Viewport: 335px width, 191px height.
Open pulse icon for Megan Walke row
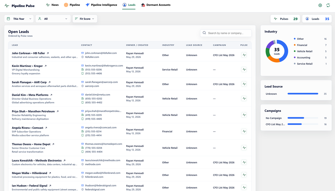coord(244,175)
